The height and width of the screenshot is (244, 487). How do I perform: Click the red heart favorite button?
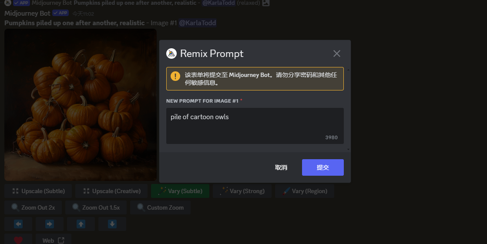tap(18, 240)
